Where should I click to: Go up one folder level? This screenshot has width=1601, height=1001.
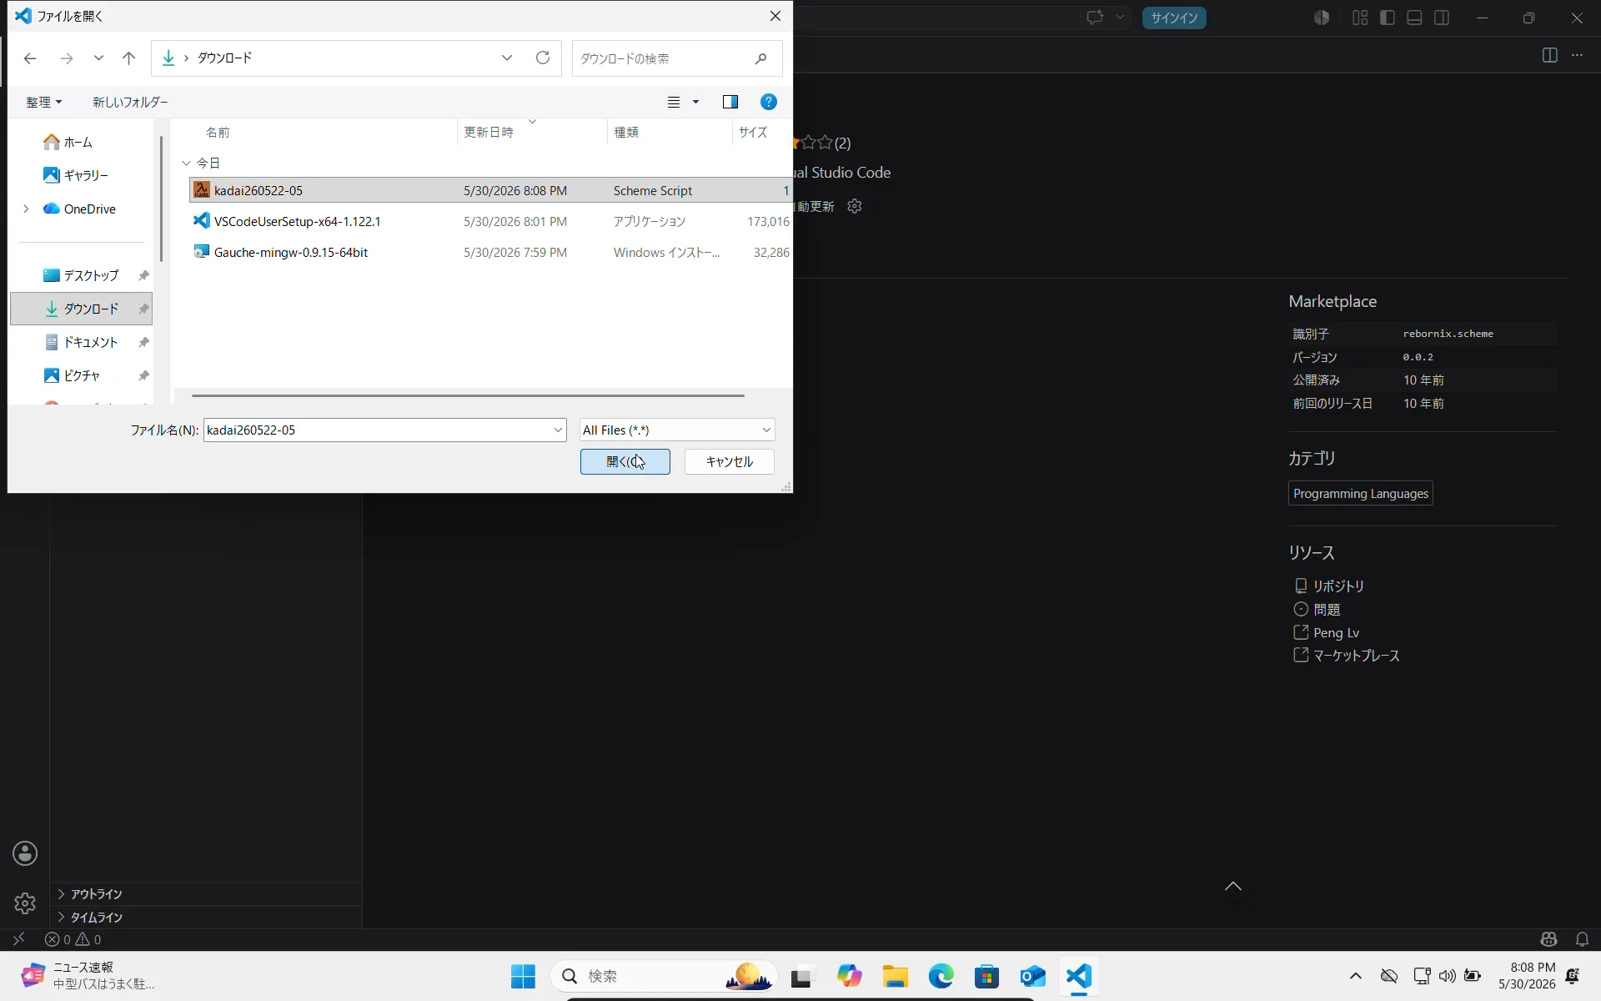click(x=128, y=58)
